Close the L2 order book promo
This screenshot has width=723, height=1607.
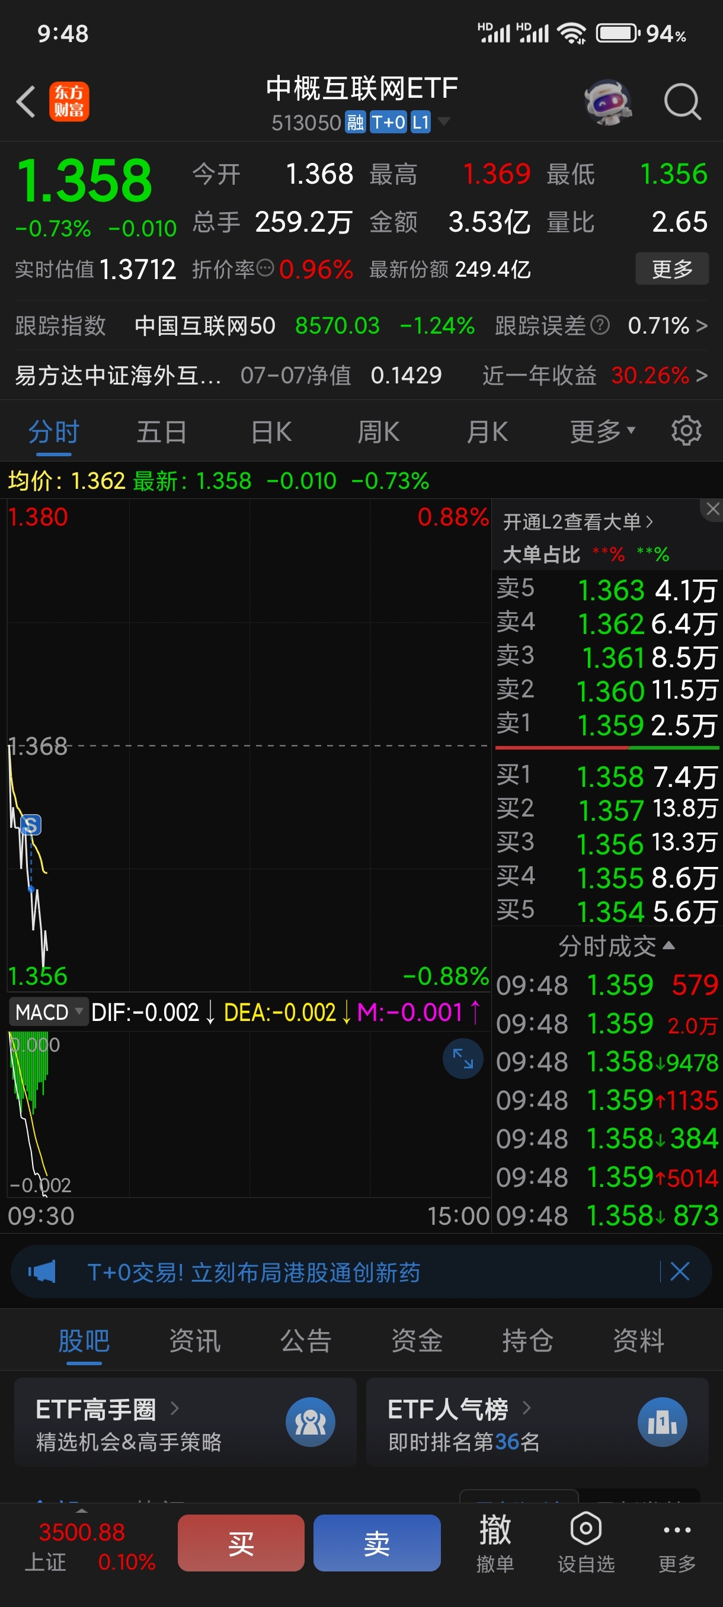click(712, 509)
